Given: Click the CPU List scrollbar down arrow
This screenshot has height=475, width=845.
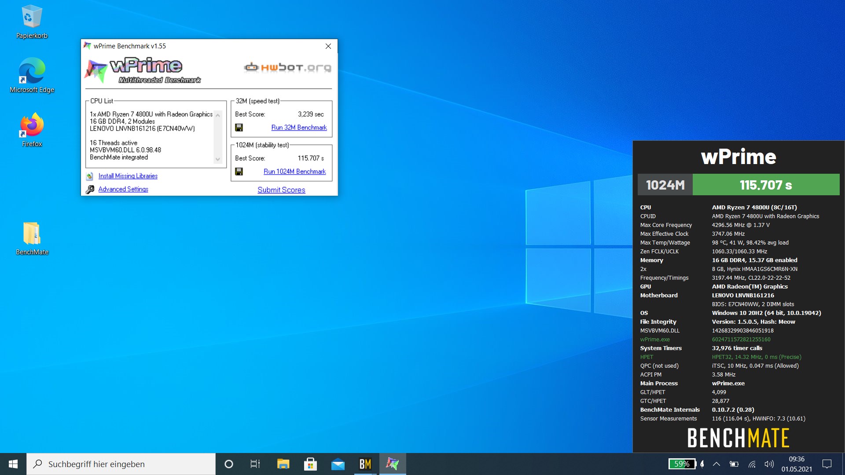Looking at the screenshot, I should 217,159.
